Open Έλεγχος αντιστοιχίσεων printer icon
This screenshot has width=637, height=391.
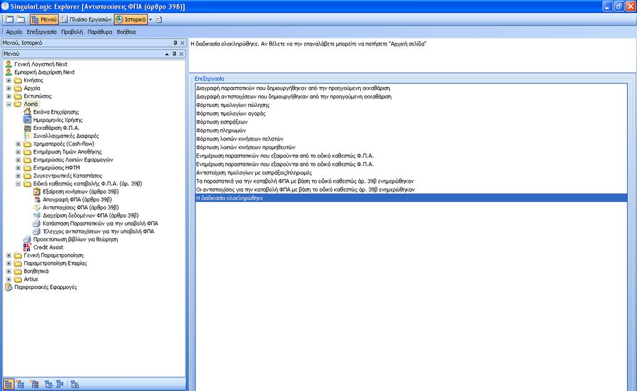[37, 231]
